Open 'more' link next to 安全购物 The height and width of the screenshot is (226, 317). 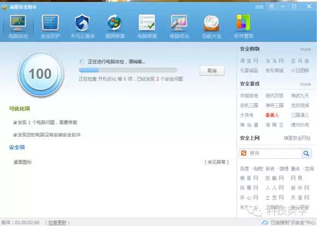pyautogui.click(x=306, y=50)
